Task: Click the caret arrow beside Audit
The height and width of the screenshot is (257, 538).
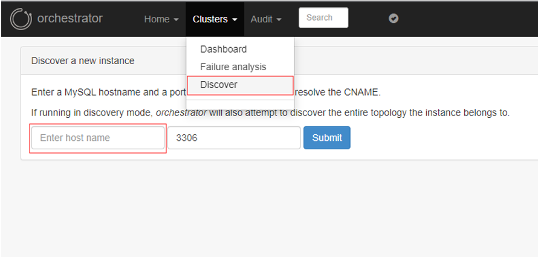Action: coord(279,20)
